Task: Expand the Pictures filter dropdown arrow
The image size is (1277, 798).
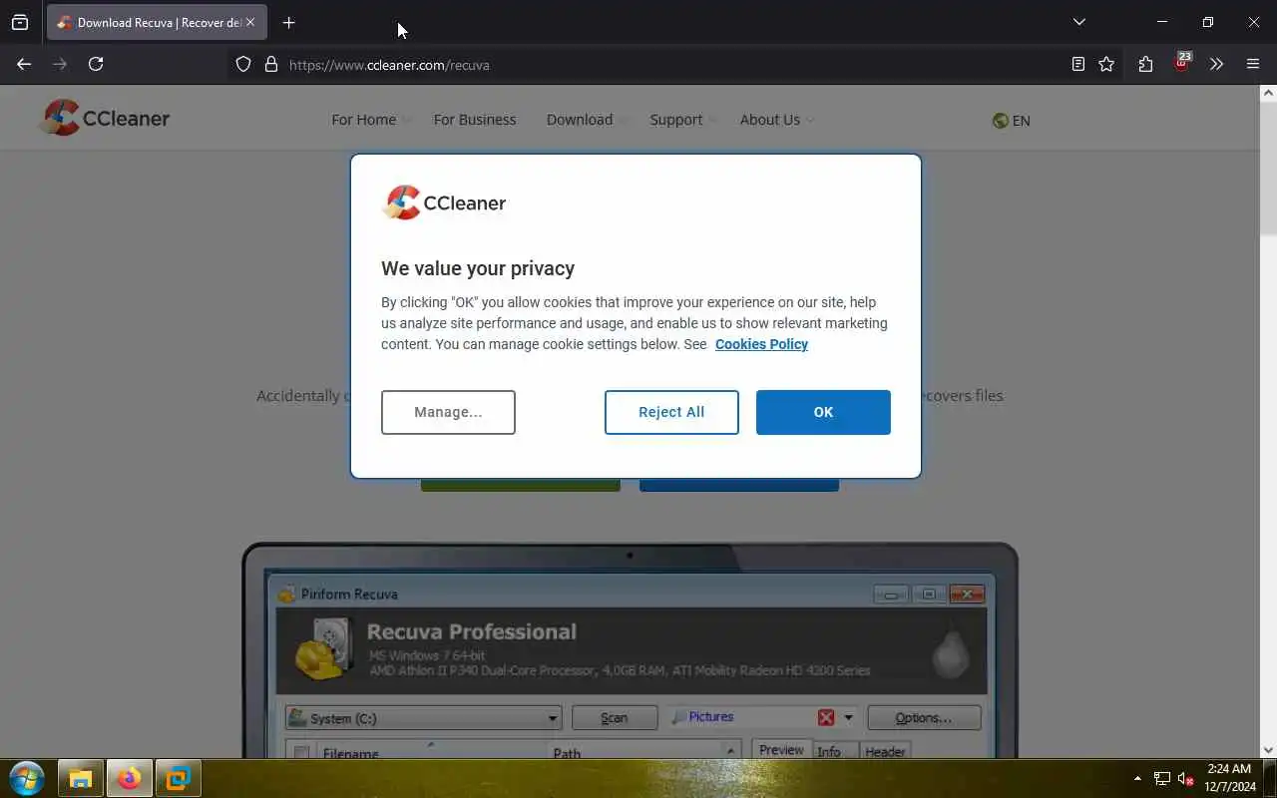Action: coord(849,718)
